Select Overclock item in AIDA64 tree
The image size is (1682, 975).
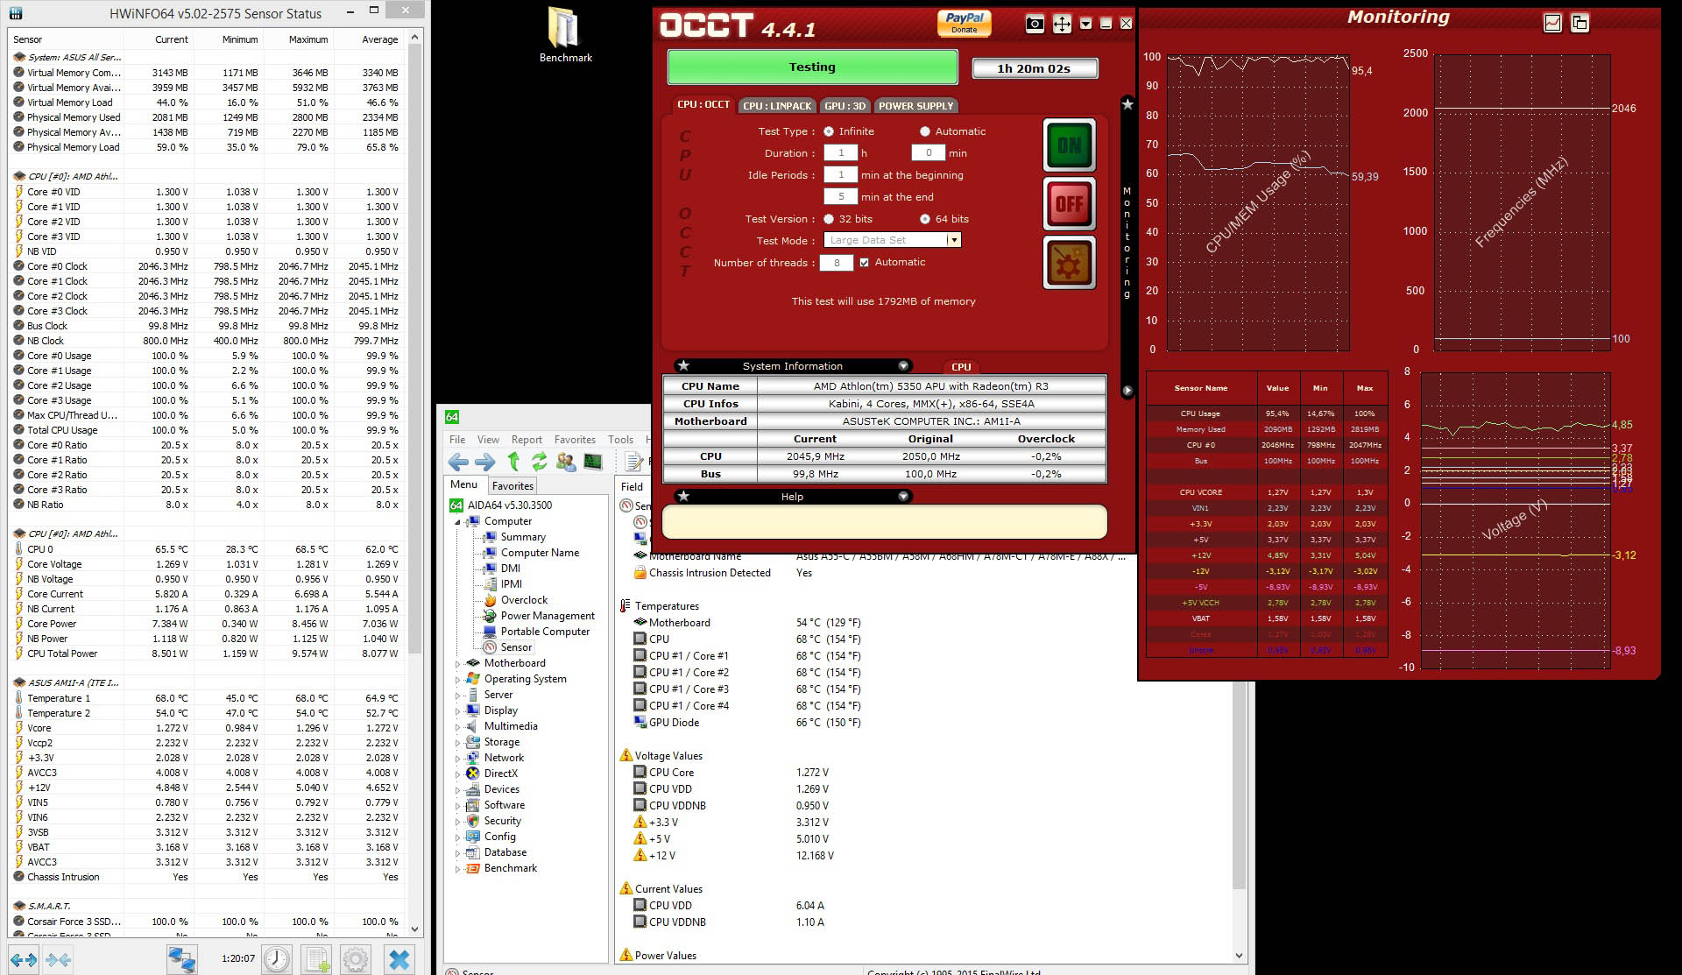pyautogui.click(x=524, y=600)
